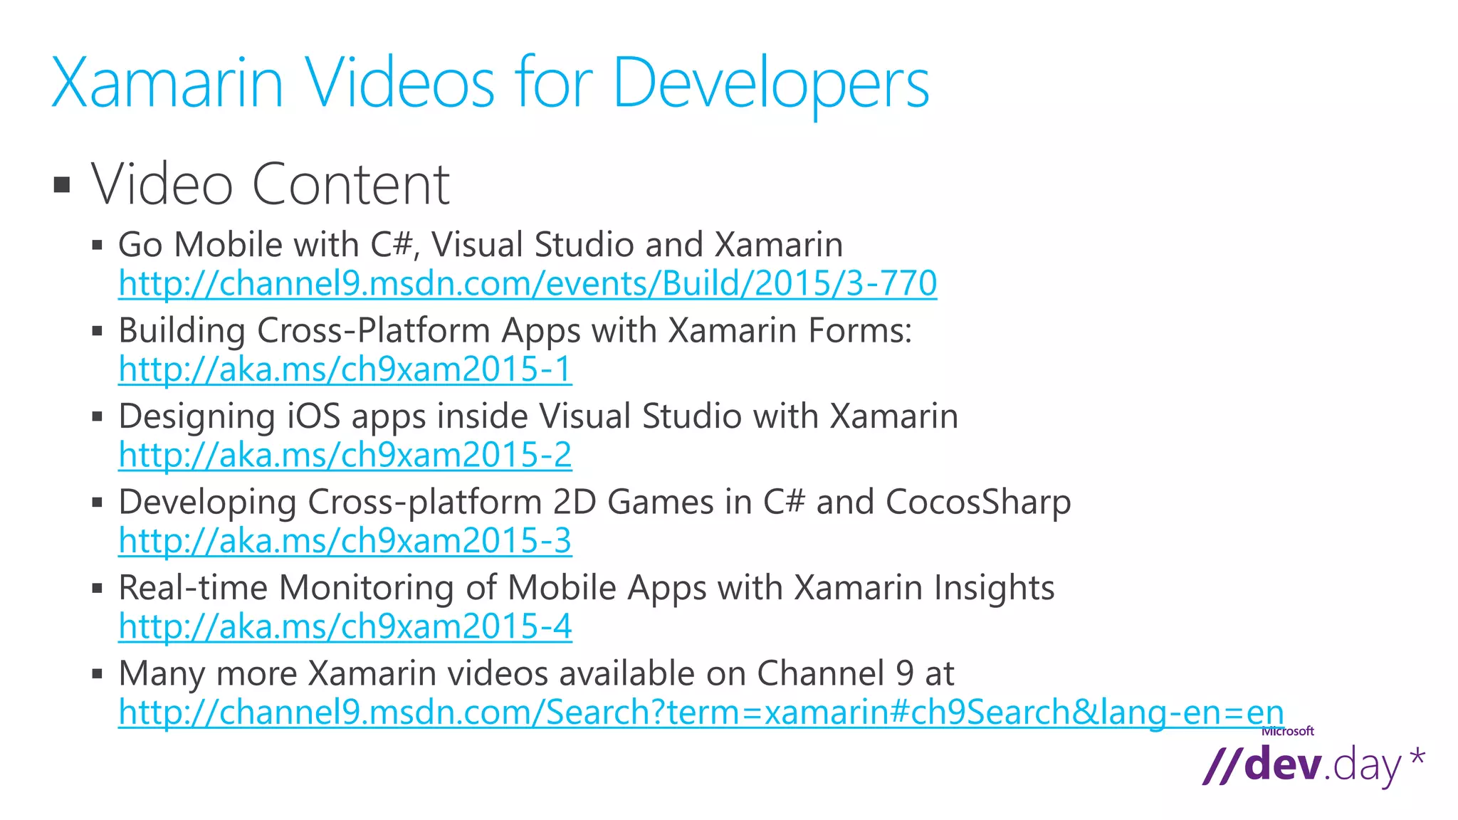Follow the aka.ms/ch9xam2015-2 hyperlink
The image size is (1458, 820).
pyautogui.click(x=345, y=455)
